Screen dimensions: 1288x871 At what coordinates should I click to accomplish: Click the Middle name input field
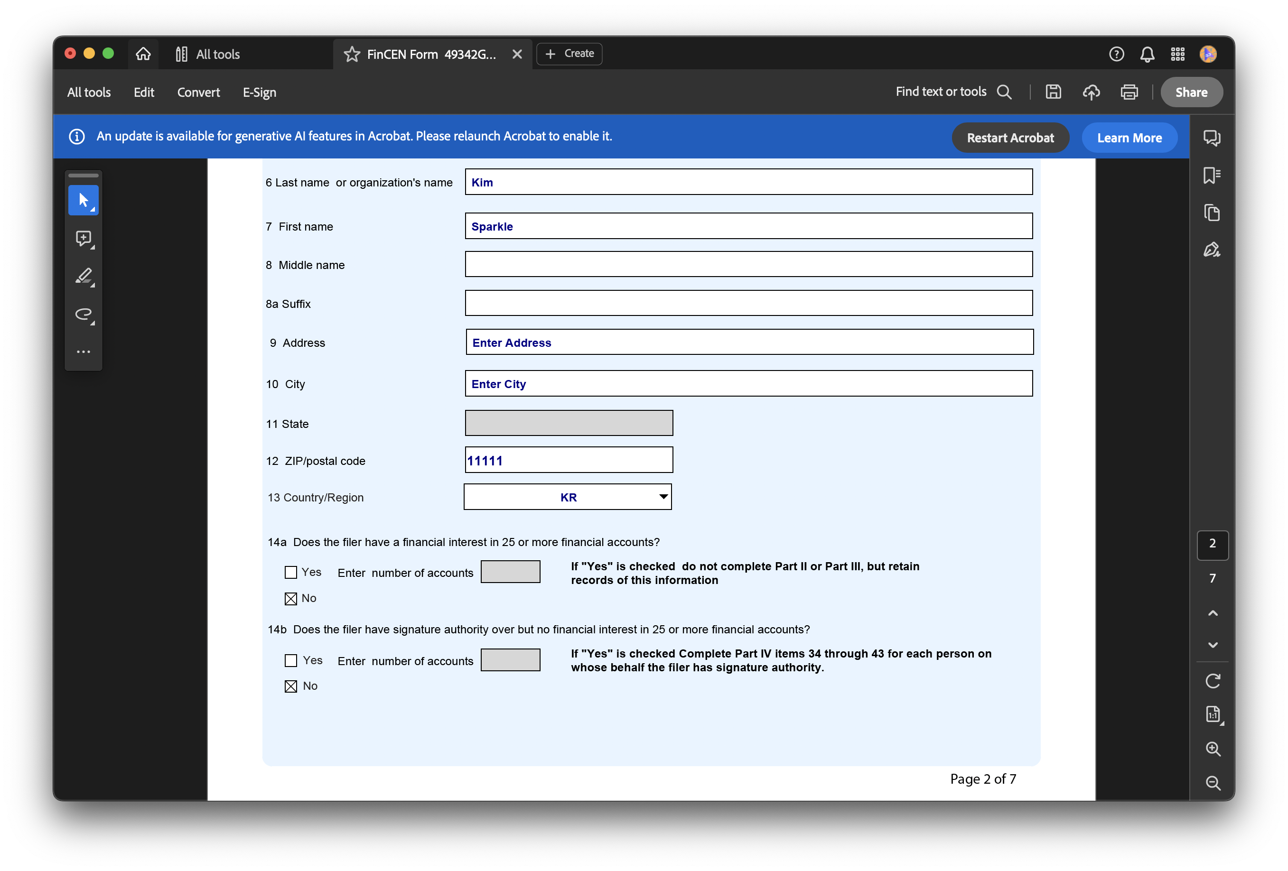(x=748, y=264)
